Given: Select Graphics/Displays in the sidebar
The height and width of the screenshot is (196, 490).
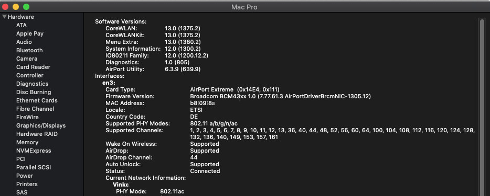Looking at the screenshot, I should 41,125.
